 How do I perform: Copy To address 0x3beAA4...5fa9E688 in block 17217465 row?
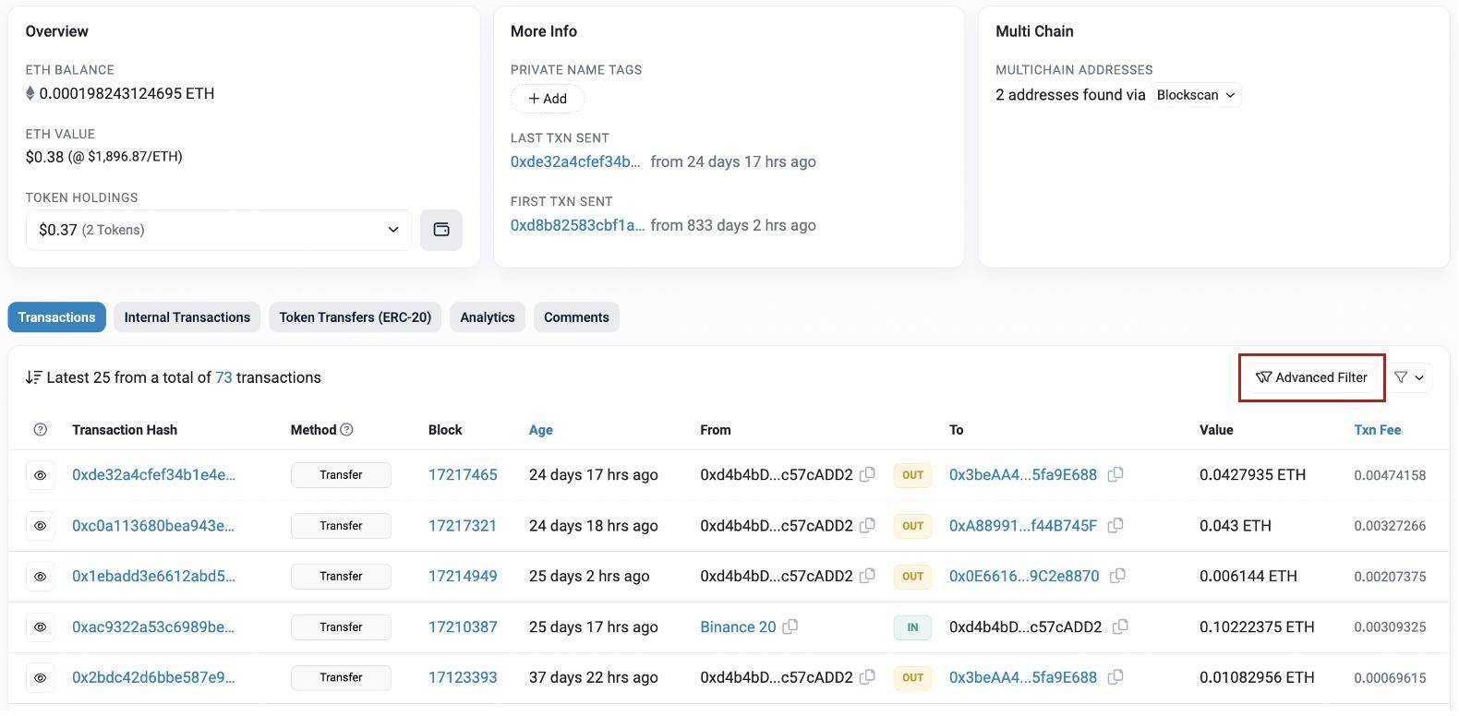(1115, 474)
